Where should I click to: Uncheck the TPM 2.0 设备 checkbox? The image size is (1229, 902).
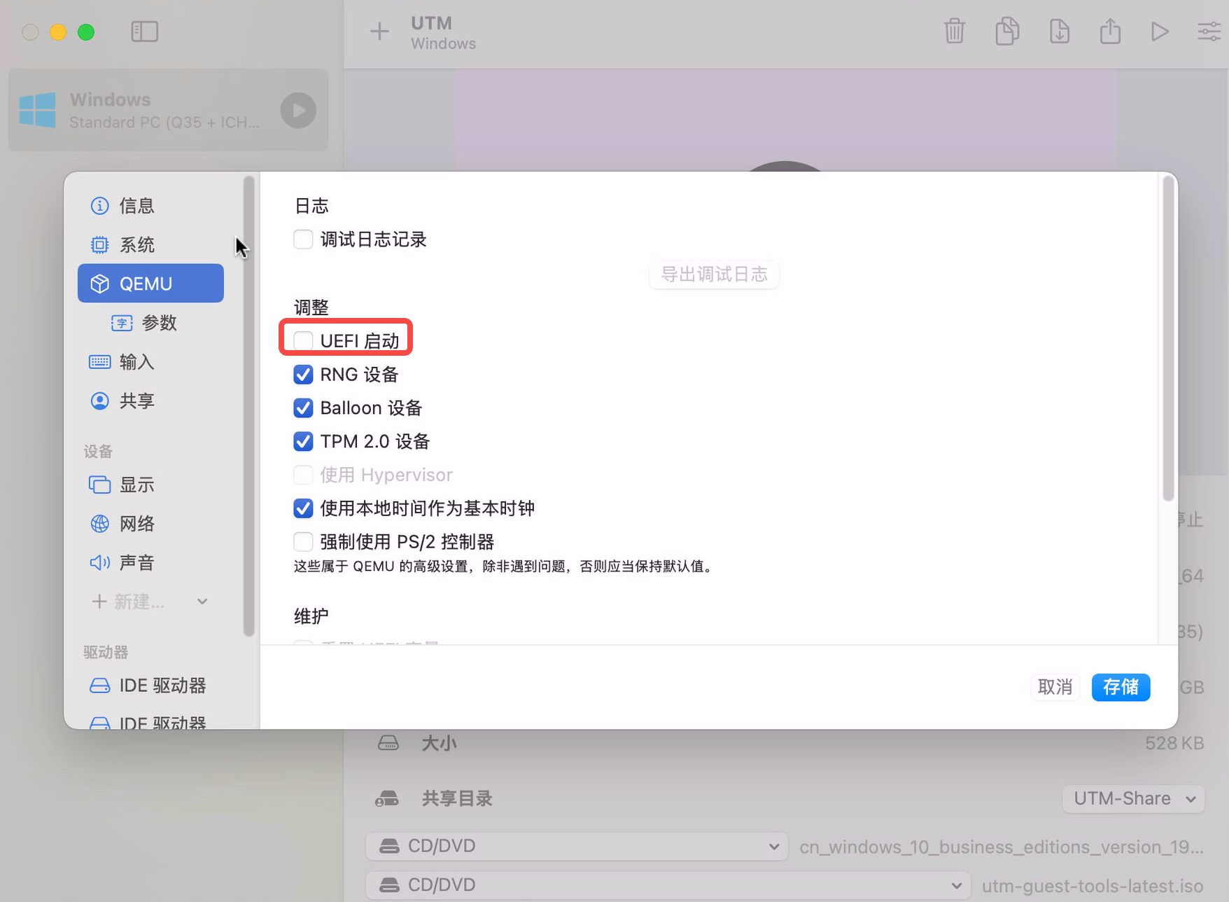point(303,442)
